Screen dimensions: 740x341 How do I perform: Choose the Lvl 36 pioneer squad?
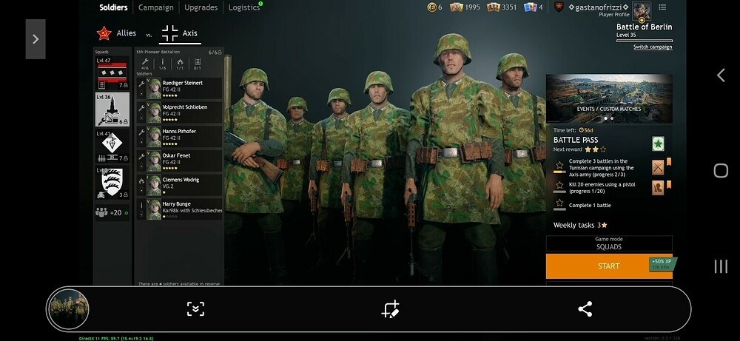tap(112, 109)
